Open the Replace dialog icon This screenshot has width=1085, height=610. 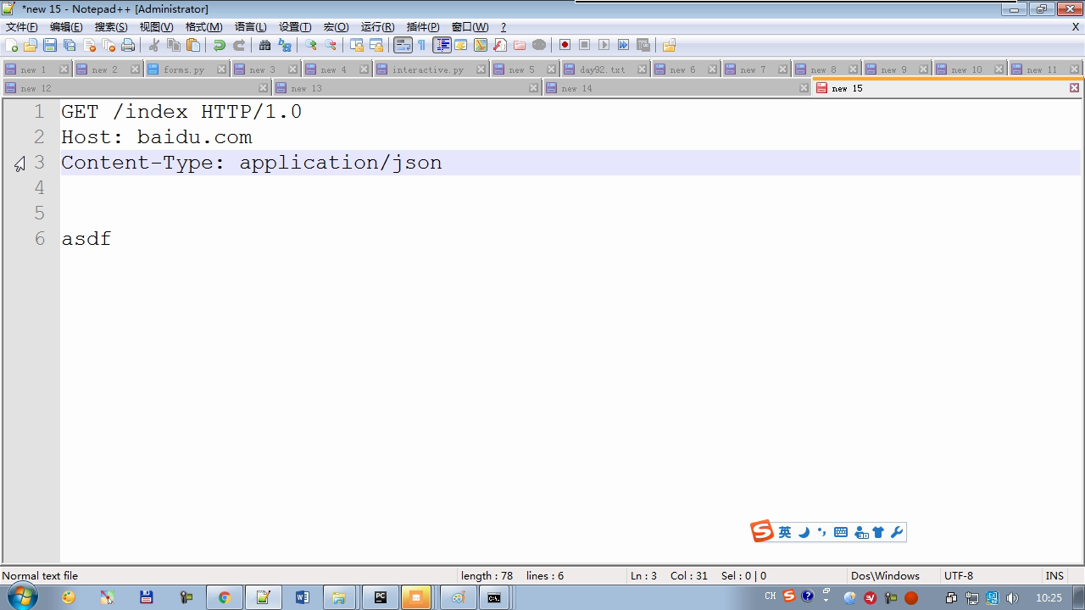click(285, 46)
